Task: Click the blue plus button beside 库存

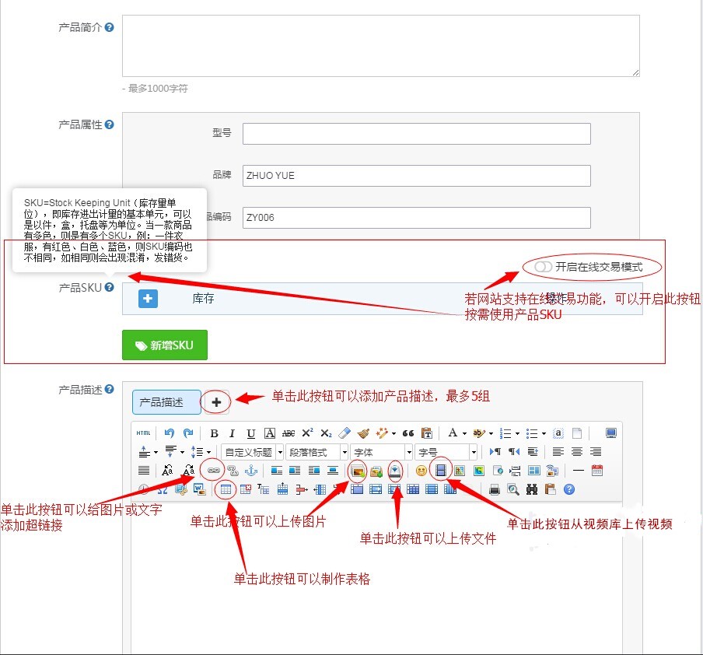Action: (149, 299)
